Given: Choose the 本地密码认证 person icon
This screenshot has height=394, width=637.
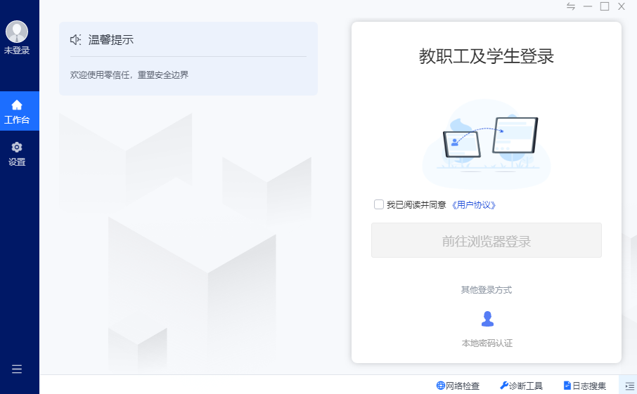Looking at the screenshot, I should tap(487, 319).
